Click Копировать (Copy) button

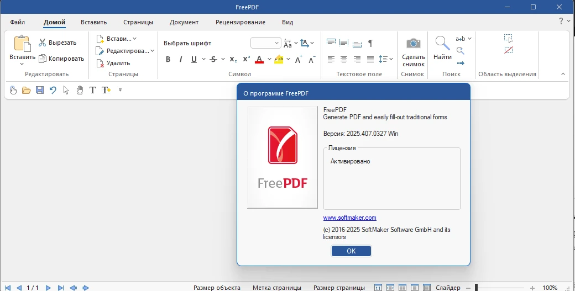(61, 59)
